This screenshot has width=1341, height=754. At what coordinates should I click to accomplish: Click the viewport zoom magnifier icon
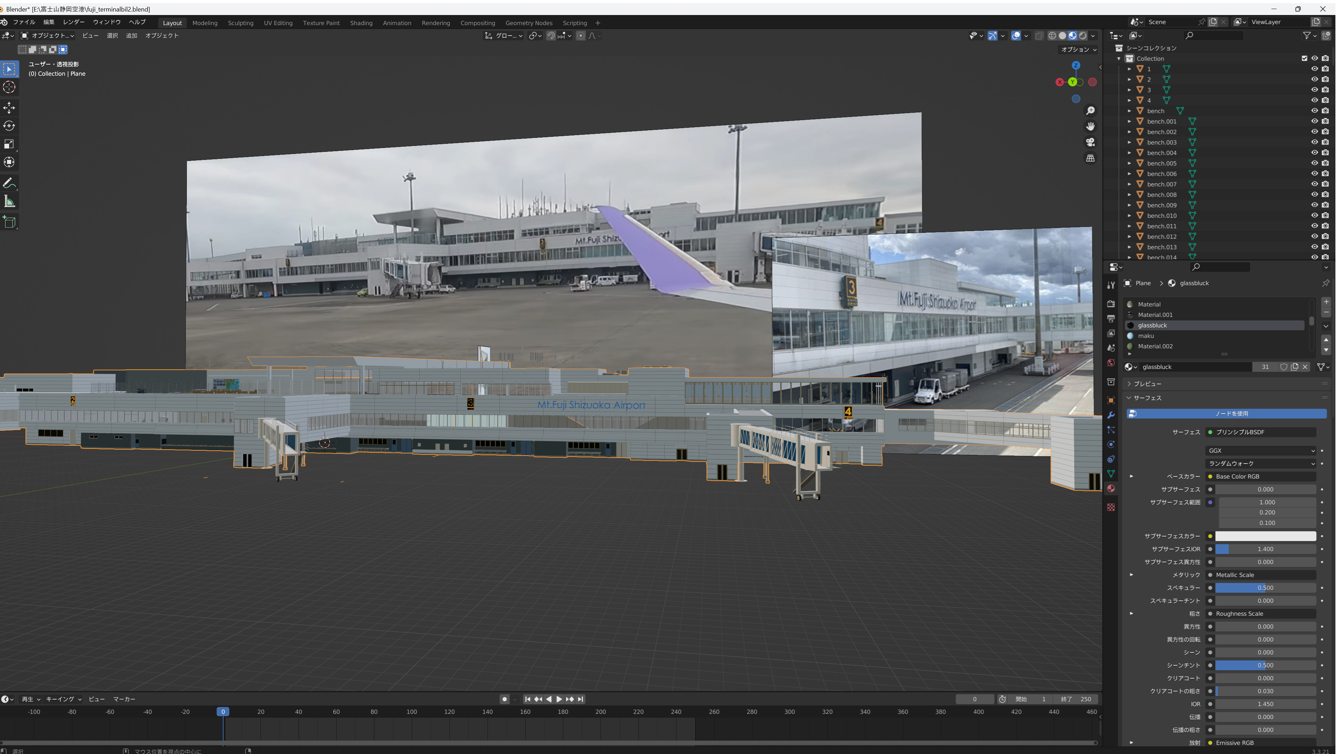point(1090,111)
